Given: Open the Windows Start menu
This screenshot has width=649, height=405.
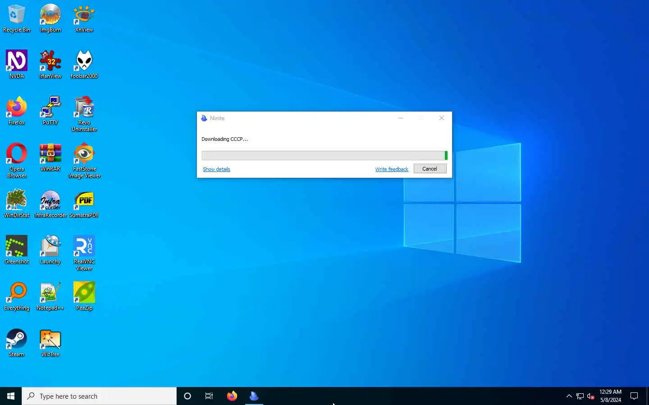Looking at the screenshot, I should [x=11, y=396].
